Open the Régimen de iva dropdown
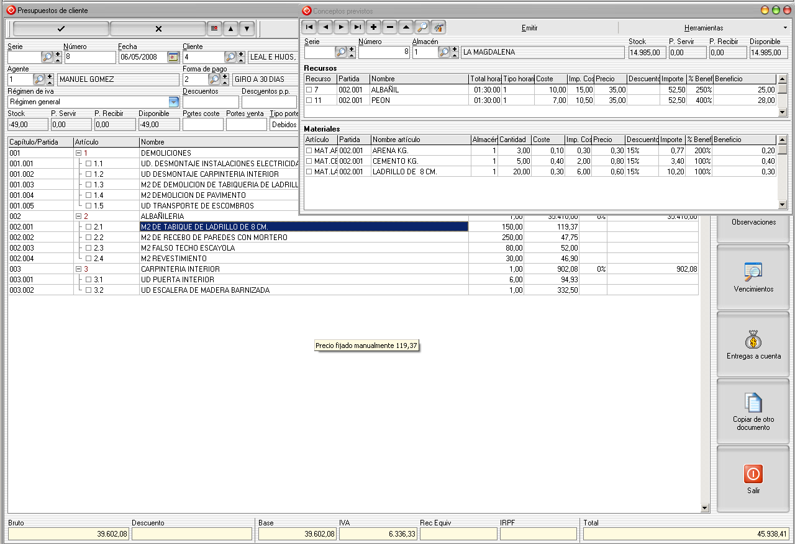Image resolution: width=795 pixels, height=544 pixels. click(174, 102)
